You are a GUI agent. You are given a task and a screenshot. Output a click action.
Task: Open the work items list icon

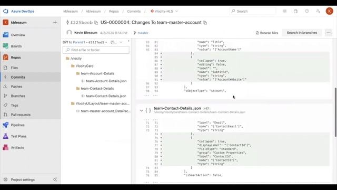[x=284, y=11]
